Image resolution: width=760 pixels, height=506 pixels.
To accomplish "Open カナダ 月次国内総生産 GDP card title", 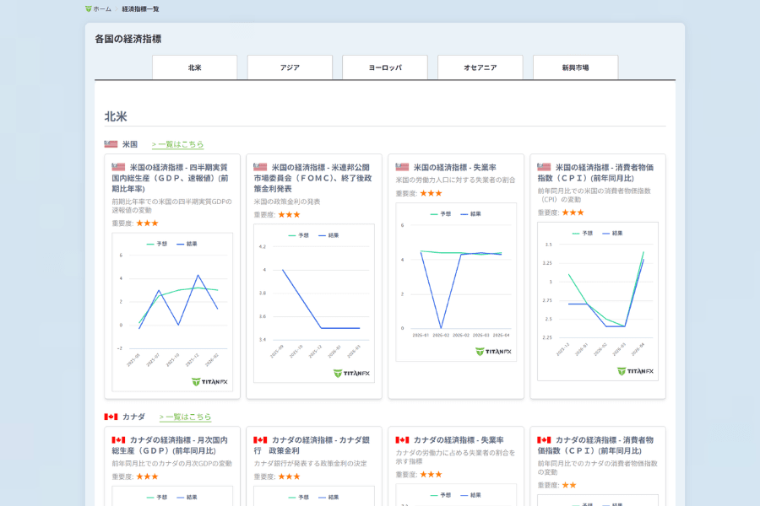I will point(170,445).
